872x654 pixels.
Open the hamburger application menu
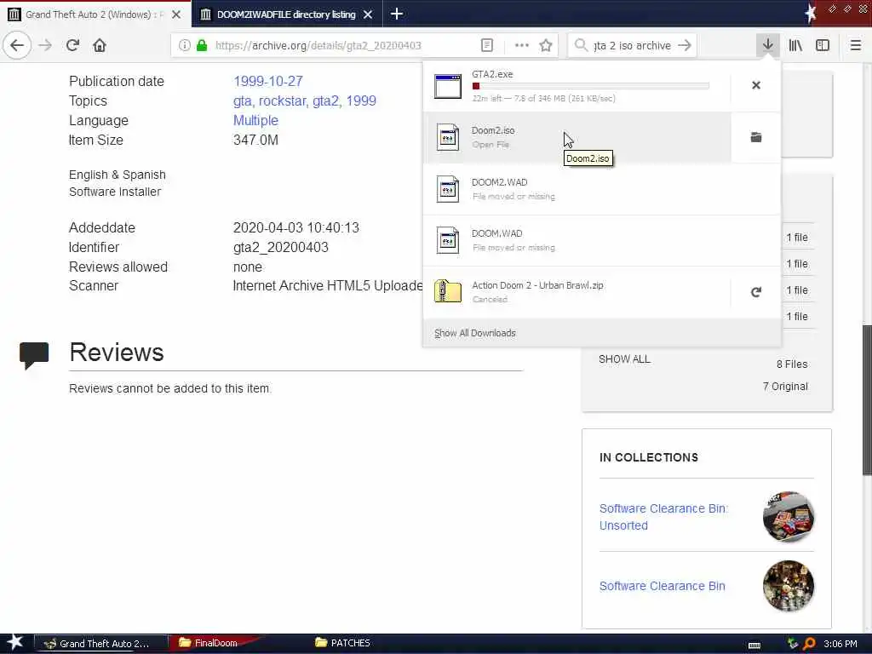click(x=855, y=45)
